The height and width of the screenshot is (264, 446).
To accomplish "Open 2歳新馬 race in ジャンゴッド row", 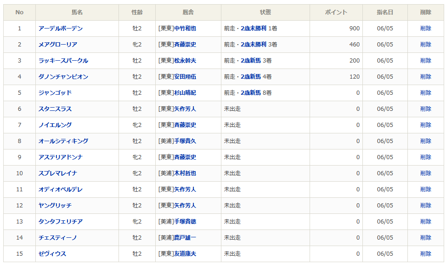I will tap(251, 93).
